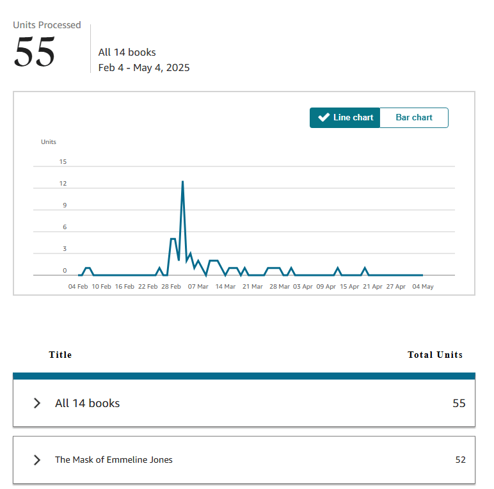Click the Feb 4 - May 4, 2025 date range
This screenshot has height=489, width=494.
pyautogui.click(x=144, y=68)
